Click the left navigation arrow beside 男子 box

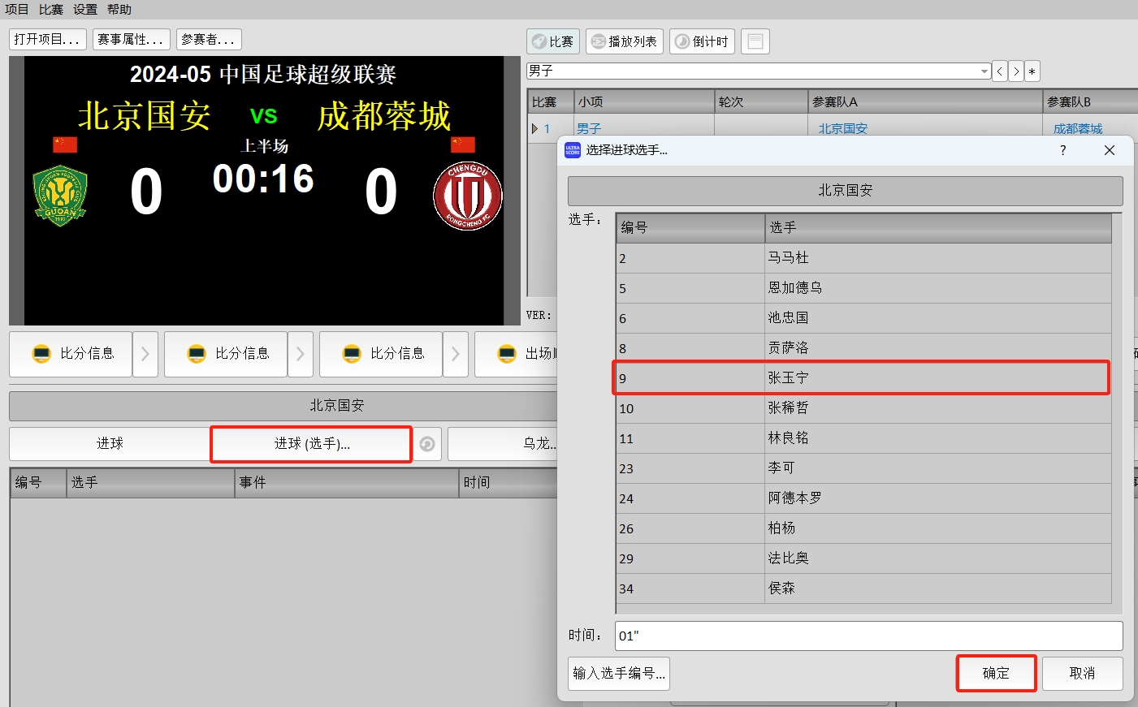coord(999,71)
